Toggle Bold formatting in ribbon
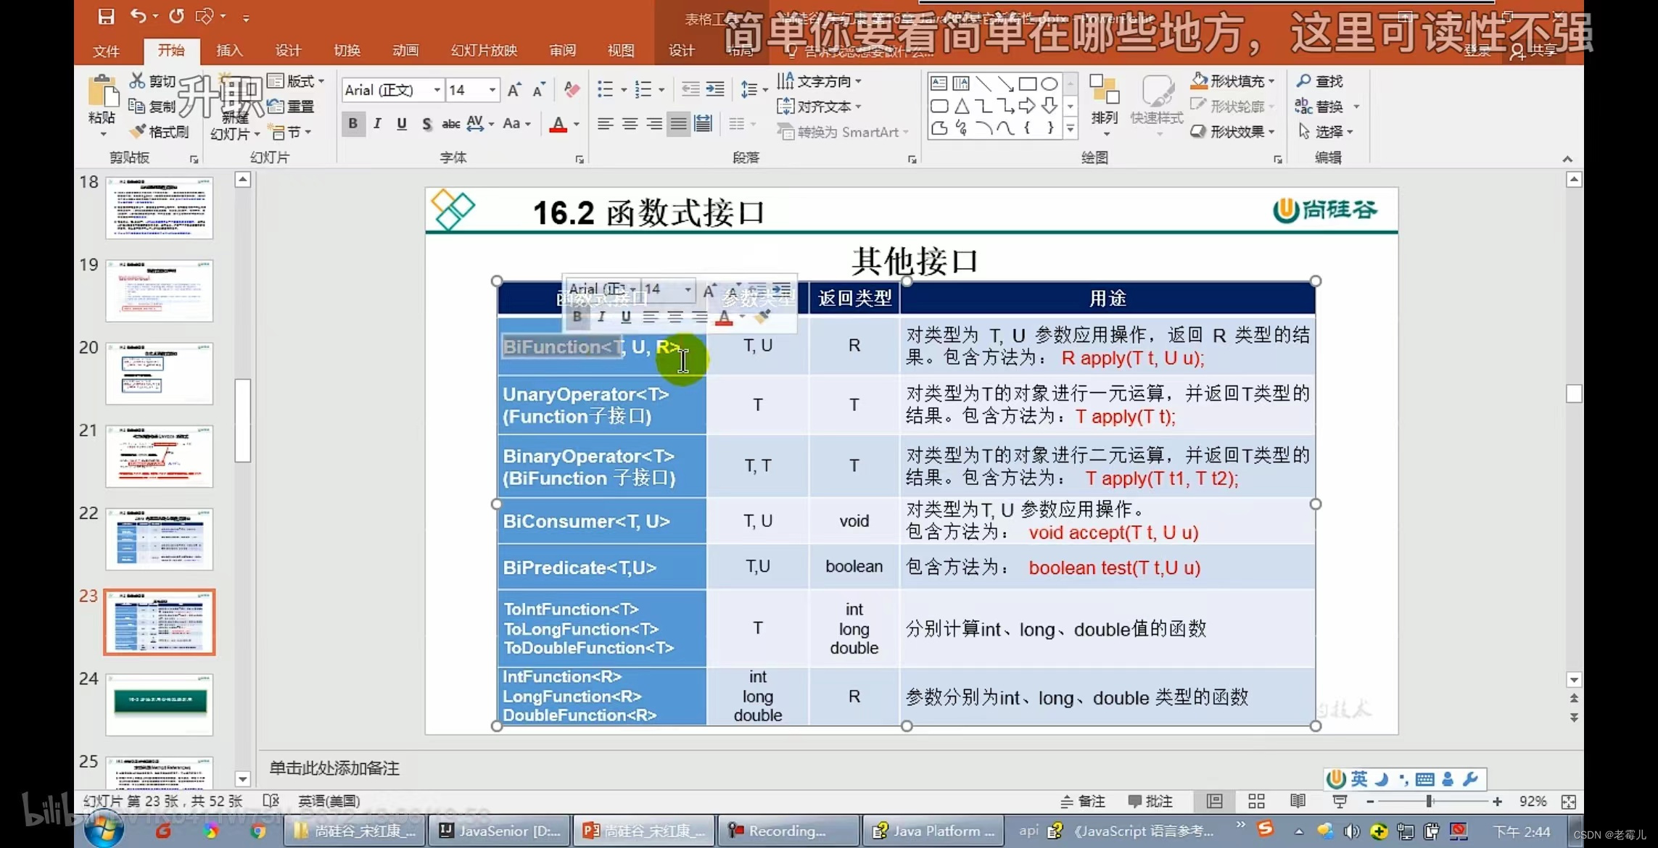1658x848 pixels. pyautogui.click(x=353, y=124)
